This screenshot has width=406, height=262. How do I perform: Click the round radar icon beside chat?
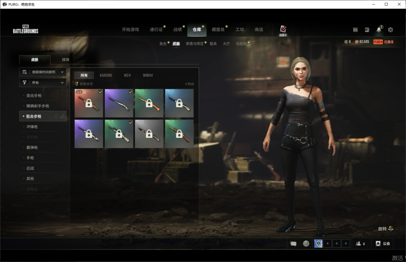(x=306, y=244)
